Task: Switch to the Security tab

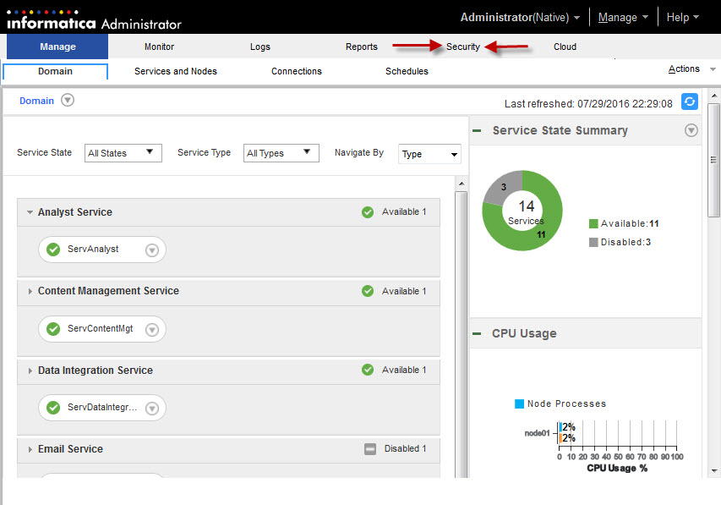Action: (x=463, y=47)
